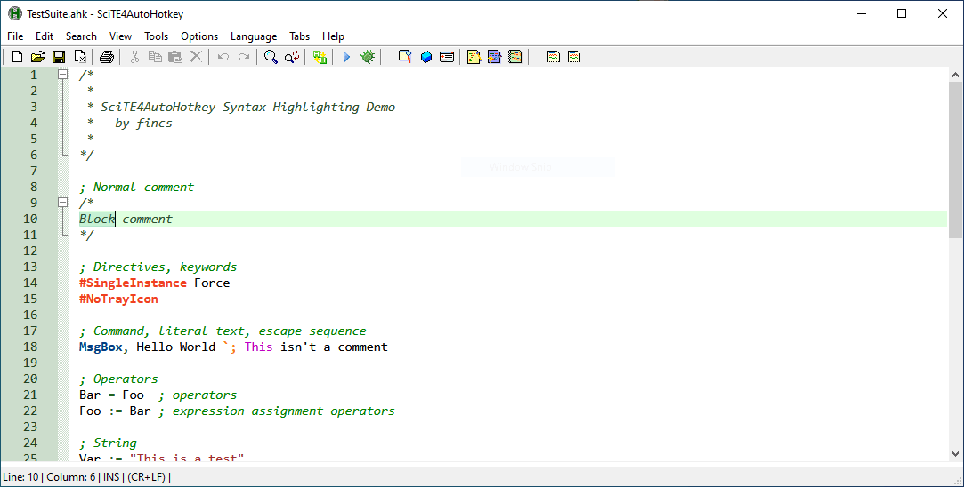Image resolution: width=964 pixels, height=487 pixels.
Task: Redo the action with toolbar arrow
Action: [244, 57]
